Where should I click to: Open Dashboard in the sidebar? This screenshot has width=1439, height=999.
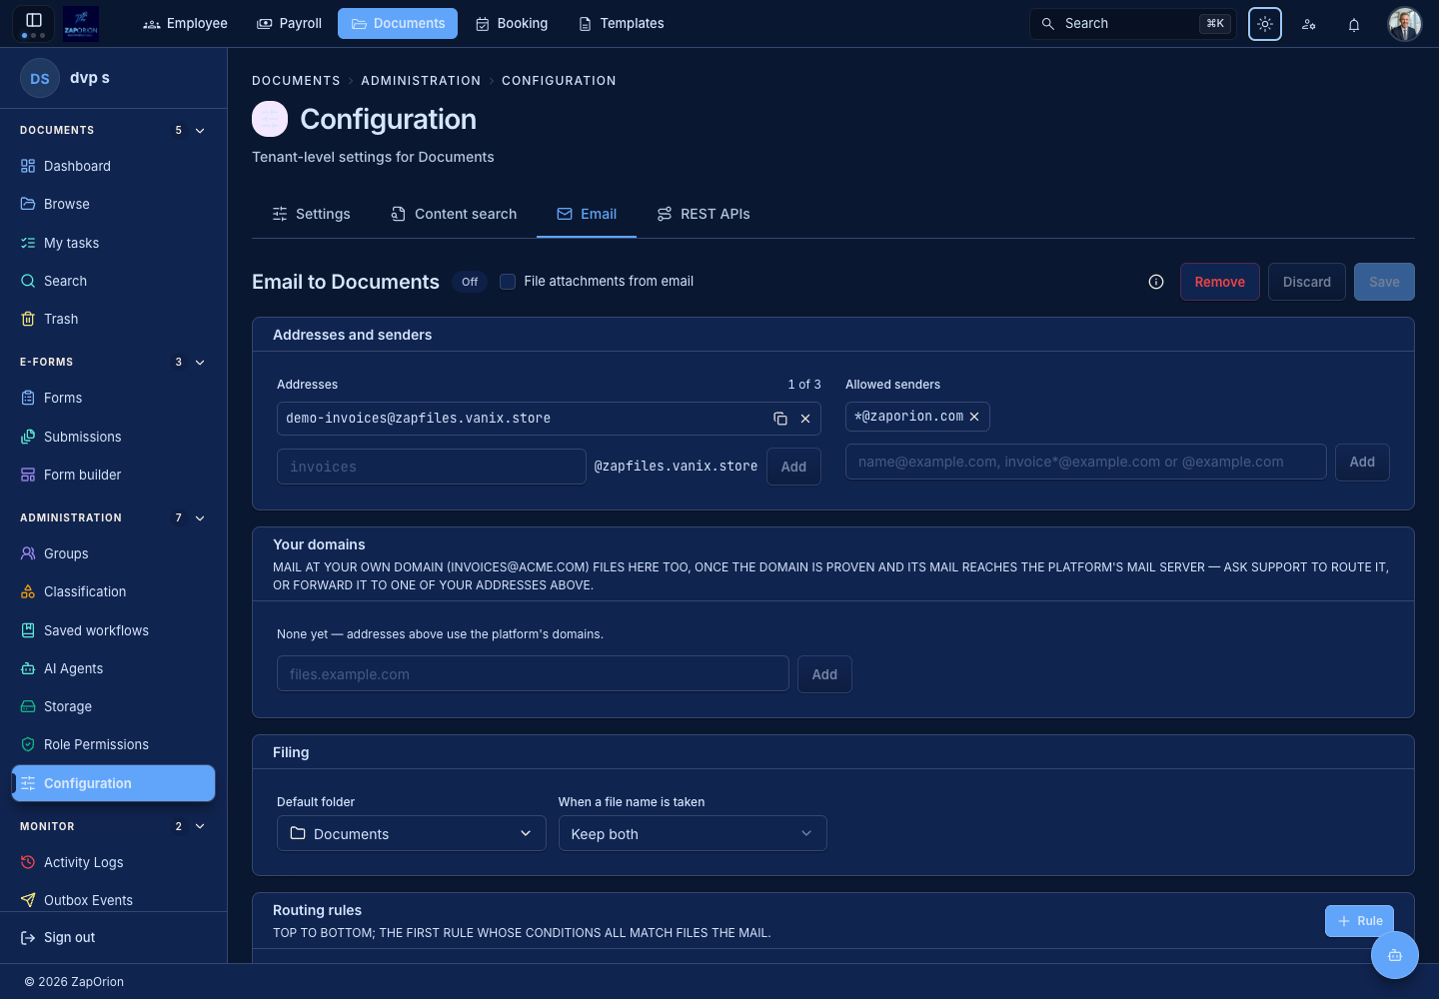coord(113,166)
